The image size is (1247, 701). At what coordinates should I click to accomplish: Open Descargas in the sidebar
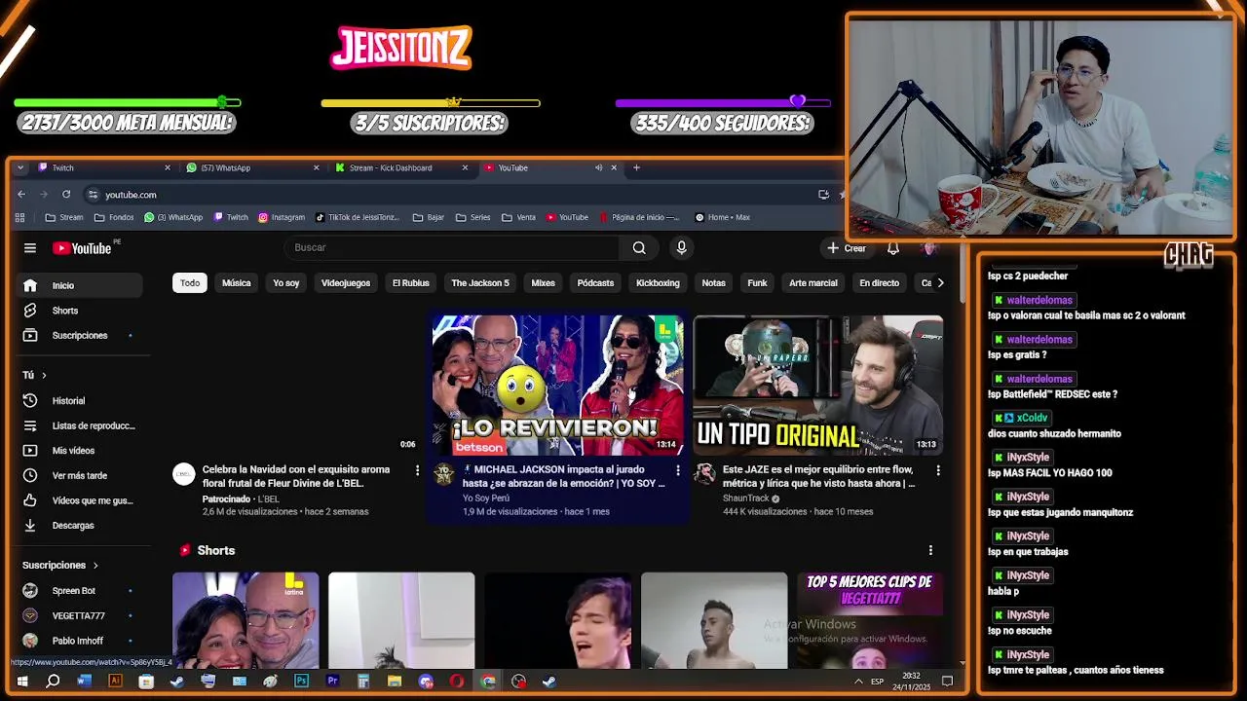click(x=81, y=526)
